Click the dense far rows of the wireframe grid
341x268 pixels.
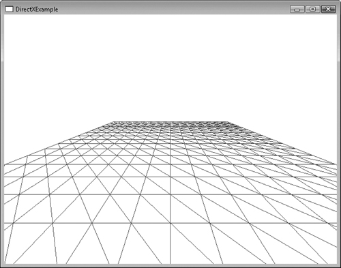click(x=170, y=127)
